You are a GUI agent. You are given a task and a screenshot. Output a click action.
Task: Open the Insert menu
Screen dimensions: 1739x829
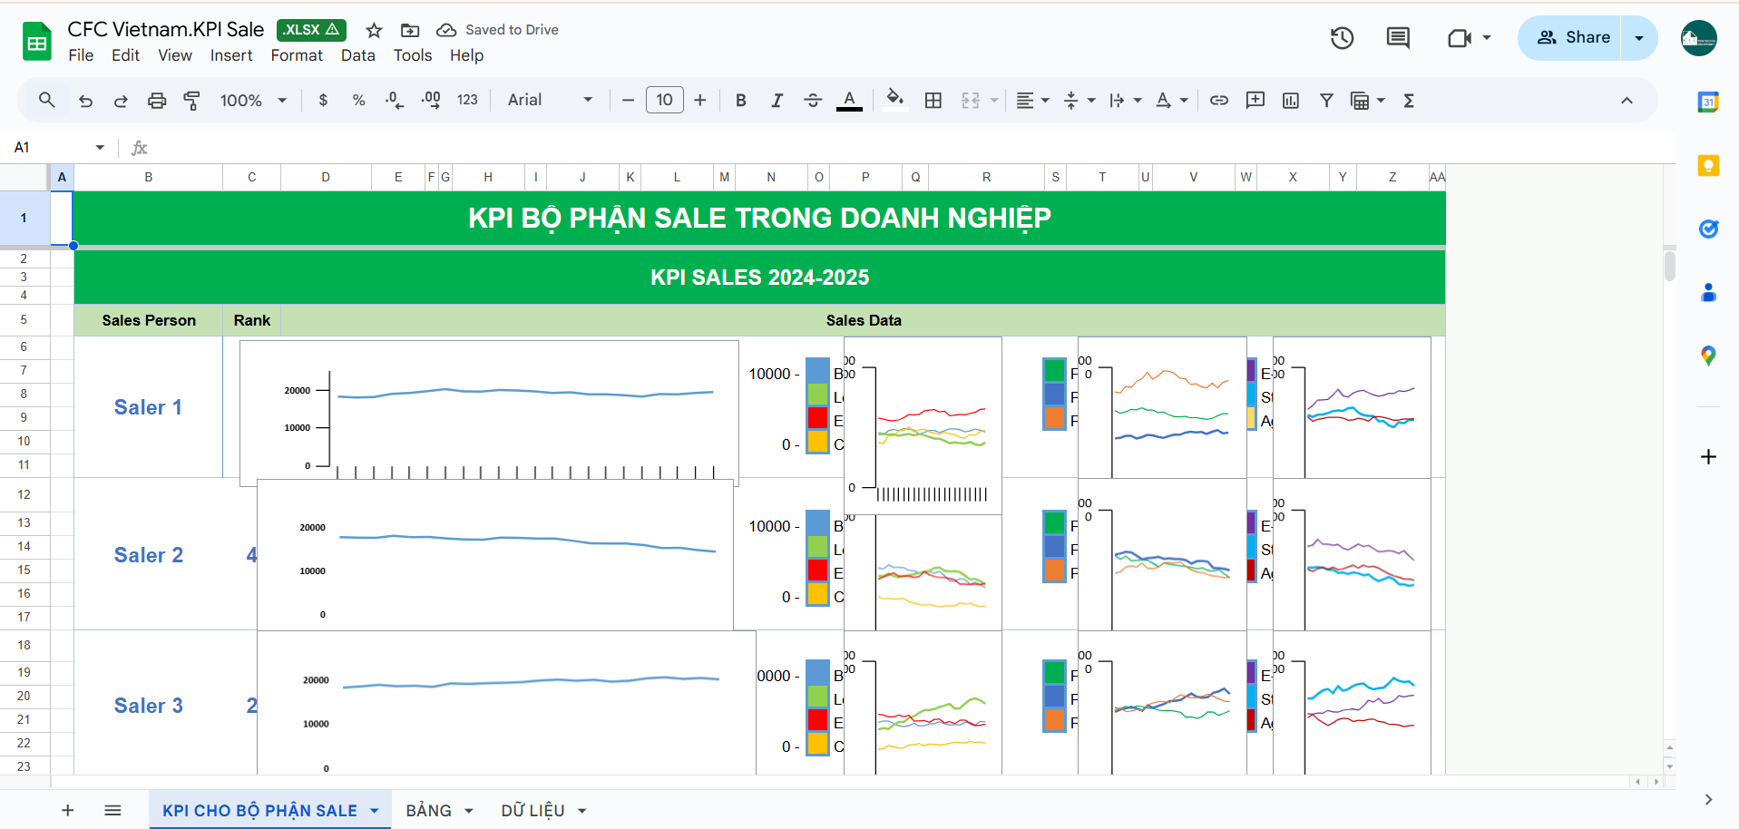pos(231,55)
